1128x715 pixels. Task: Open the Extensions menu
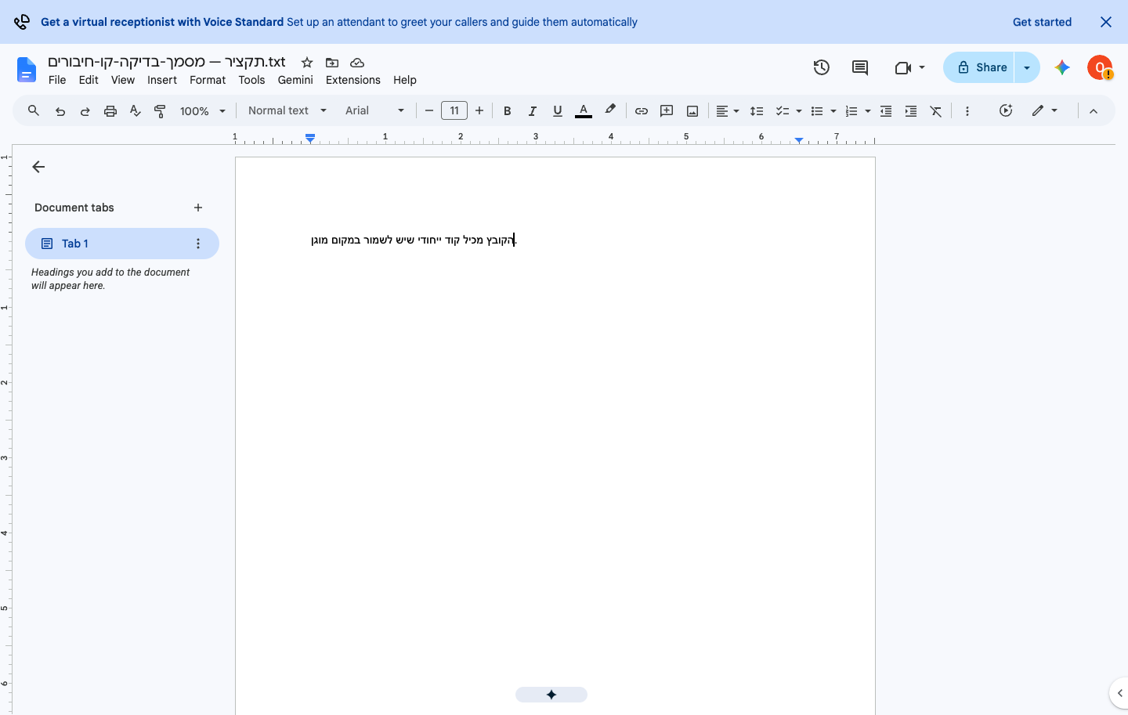pyautogui.click(x=353, y=80)
